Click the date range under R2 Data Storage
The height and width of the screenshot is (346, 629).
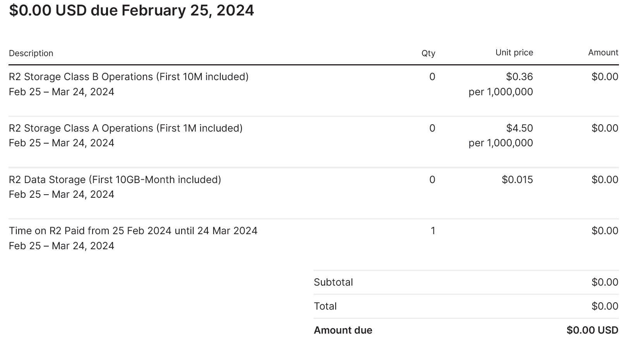pos(62,194)
